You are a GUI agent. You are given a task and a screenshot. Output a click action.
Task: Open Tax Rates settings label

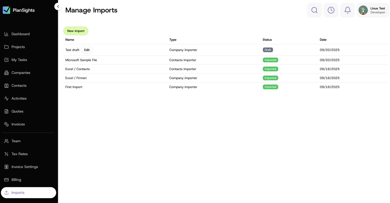click(19, 154)
